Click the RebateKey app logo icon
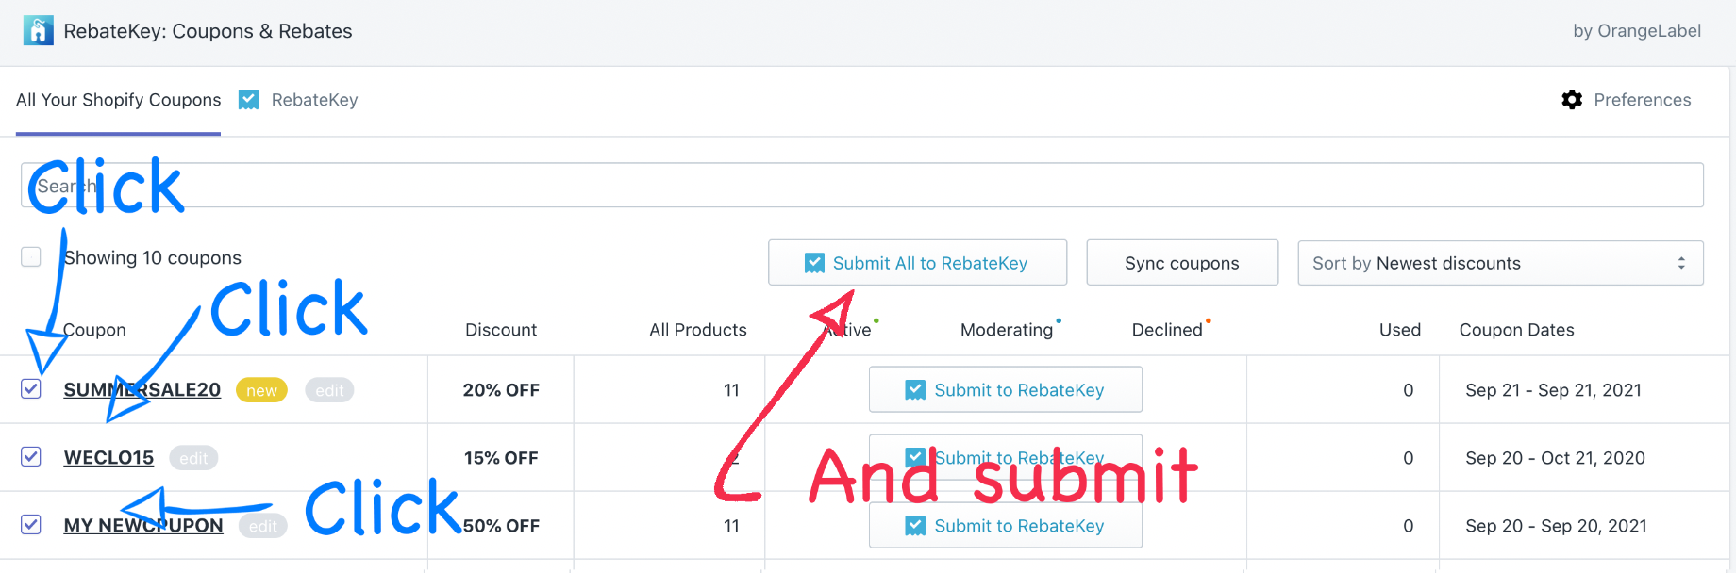The width and height of the screenshot is (1736, 573). (38, 31)
